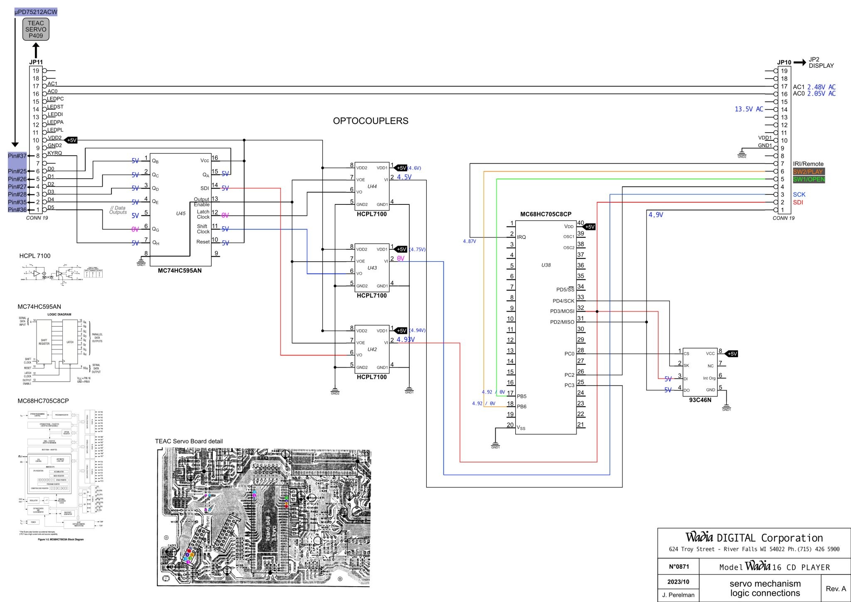Select the PB6 pin label
The height and width of the screenshot is (602, 851).
(521, 407)
